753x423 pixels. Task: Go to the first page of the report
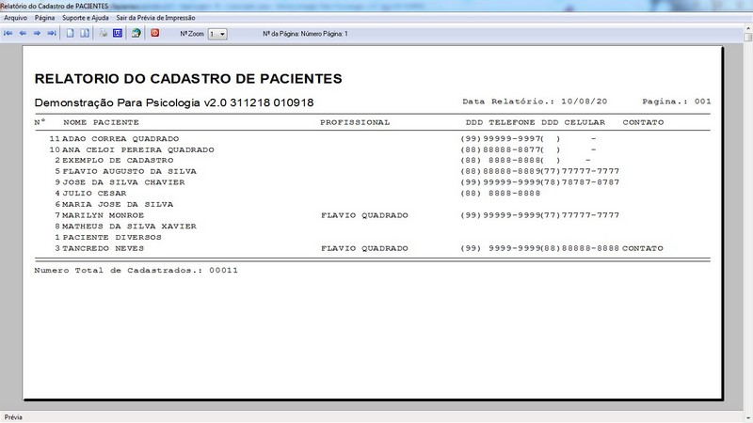[8, 34]
